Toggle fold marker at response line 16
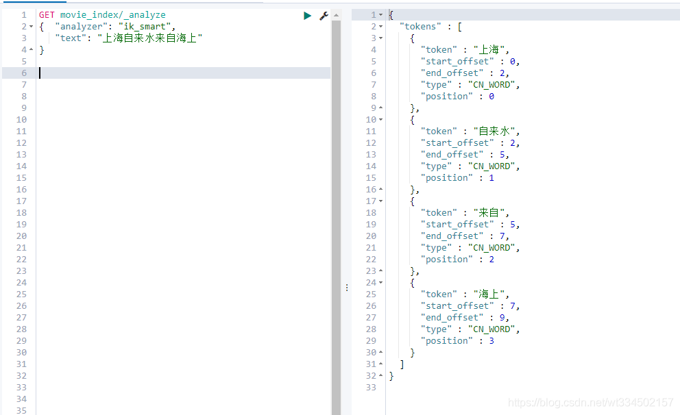680x415 pixels. [380, 189]
